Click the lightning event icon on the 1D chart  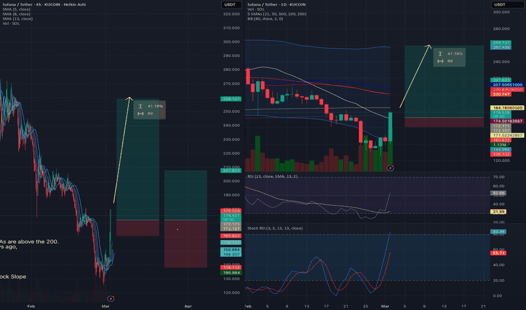pyautogui.click(x=390, y=168)
